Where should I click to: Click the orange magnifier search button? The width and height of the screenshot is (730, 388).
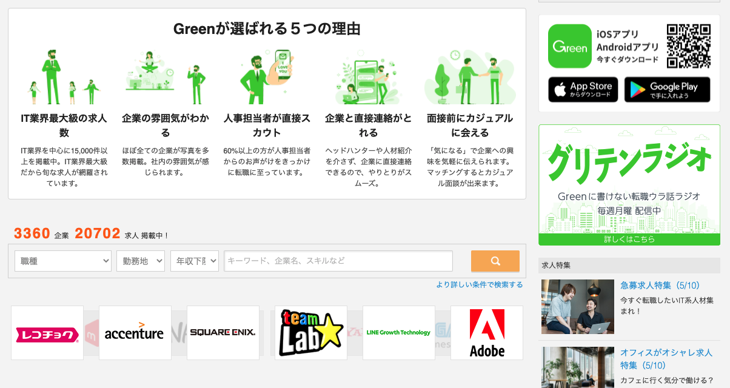[495, 261]
